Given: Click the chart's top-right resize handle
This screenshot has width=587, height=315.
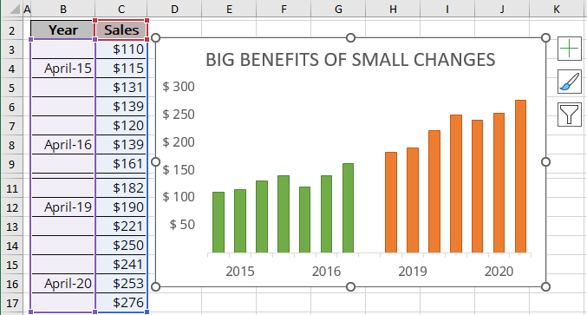Looking at the screenshot, I should (x=546, y=38).
